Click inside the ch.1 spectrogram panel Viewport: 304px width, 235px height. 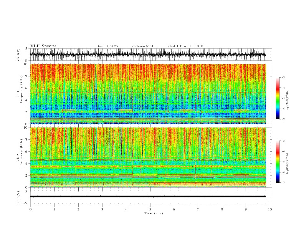tap(148, 94)
